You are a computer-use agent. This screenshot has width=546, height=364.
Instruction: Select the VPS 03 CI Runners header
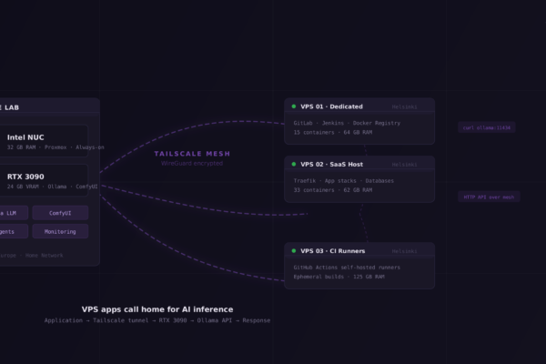click(x=359, y=249)
